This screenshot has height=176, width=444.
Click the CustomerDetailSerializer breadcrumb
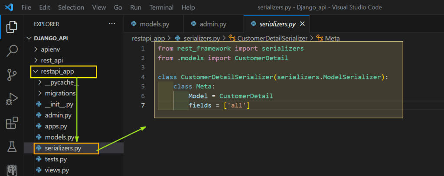click(x=272, y=38)
